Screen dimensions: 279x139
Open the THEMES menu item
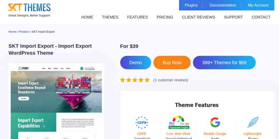point(110,17)
